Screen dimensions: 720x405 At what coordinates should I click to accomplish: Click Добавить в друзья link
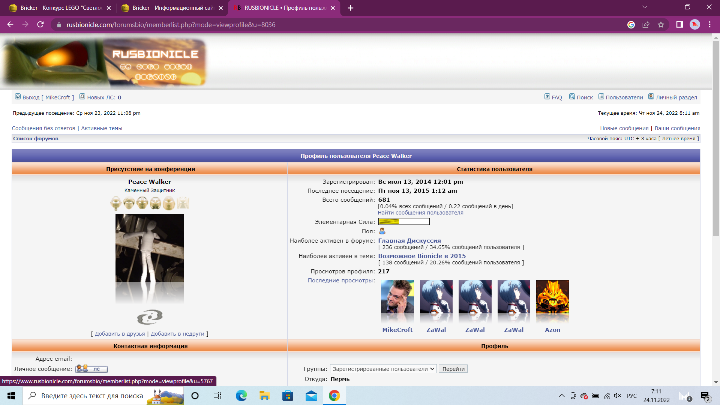pyautogui.click(x=120, y=334)
